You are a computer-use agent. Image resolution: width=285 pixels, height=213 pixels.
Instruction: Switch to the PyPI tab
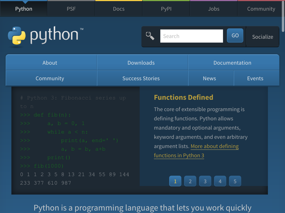[166, 9]
